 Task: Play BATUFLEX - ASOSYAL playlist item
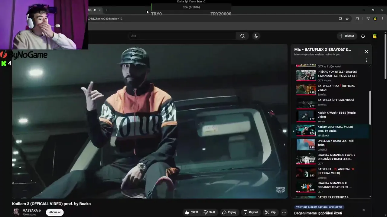(x=330, y=173)
